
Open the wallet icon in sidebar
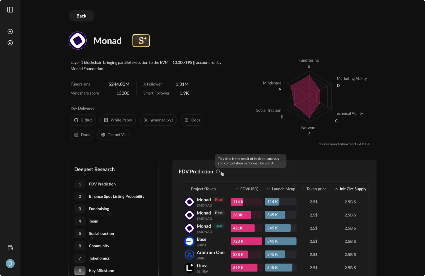tap(10, 248)
